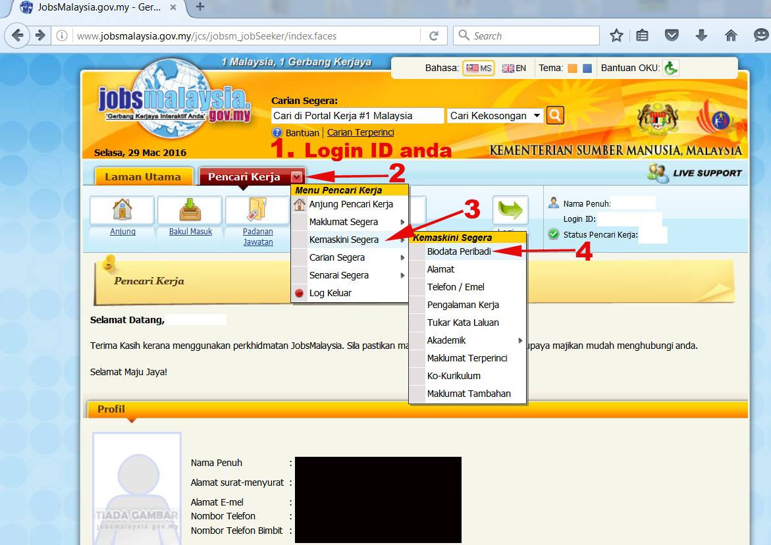Image resolution: width=771 pixels, height=545 pixels.
Task: Open Cari Kekosongan dropdown
Action: click(x=495, y=116)
